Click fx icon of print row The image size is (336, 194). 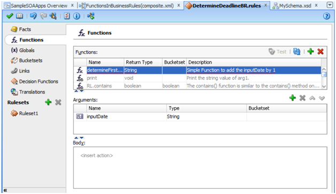coord(80,78)
